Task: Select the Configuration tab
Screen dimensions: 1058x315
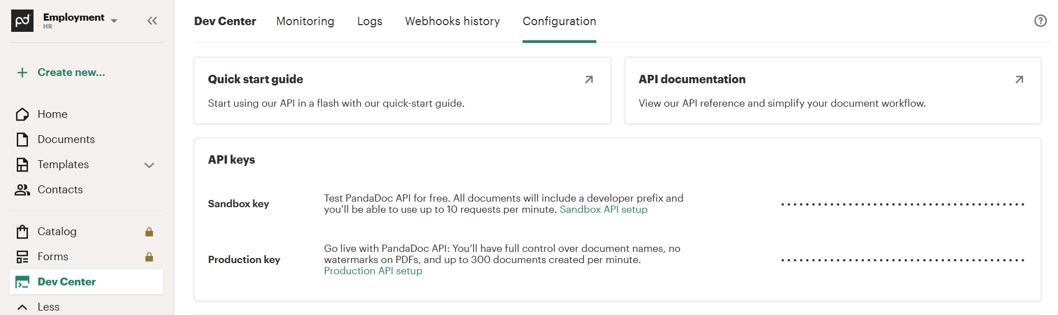Action: (x=559, y=21)
